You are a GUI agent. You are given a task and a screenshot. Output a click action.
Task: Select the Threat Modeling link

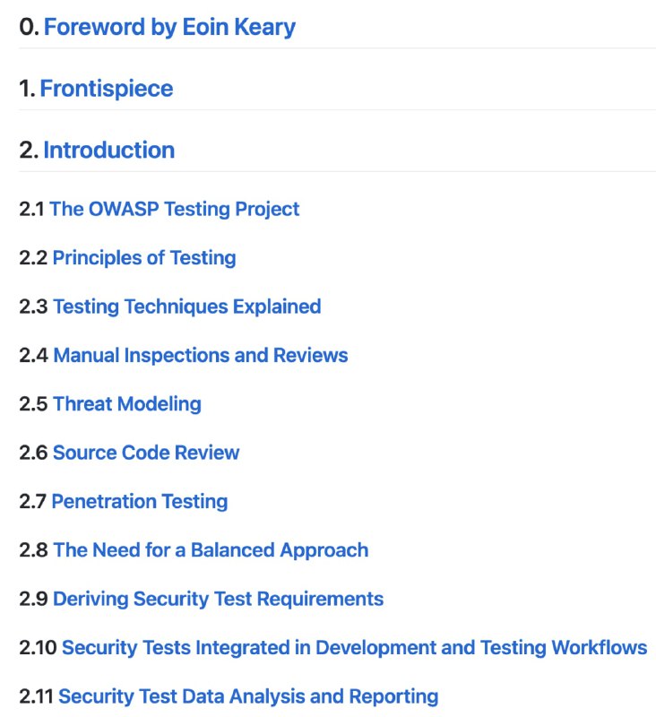click(127, 403)
